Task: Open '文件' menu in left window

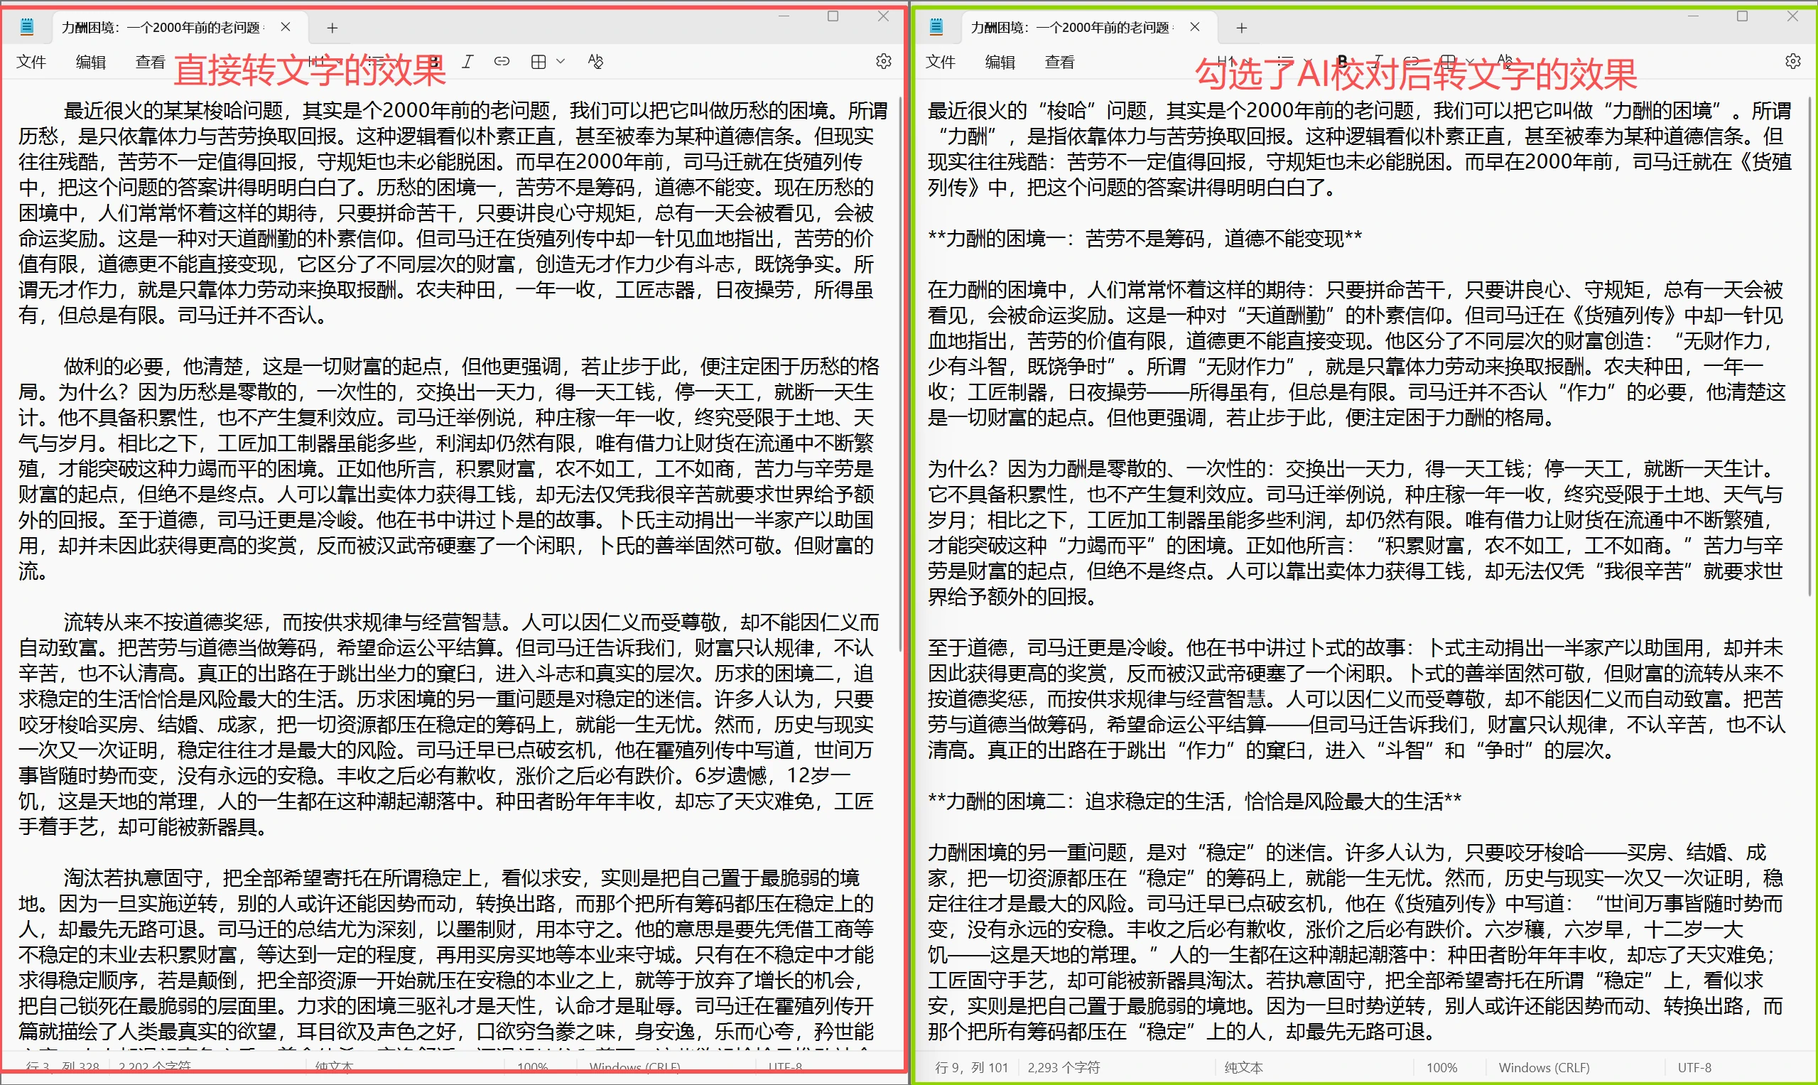Action: (31, 62)
